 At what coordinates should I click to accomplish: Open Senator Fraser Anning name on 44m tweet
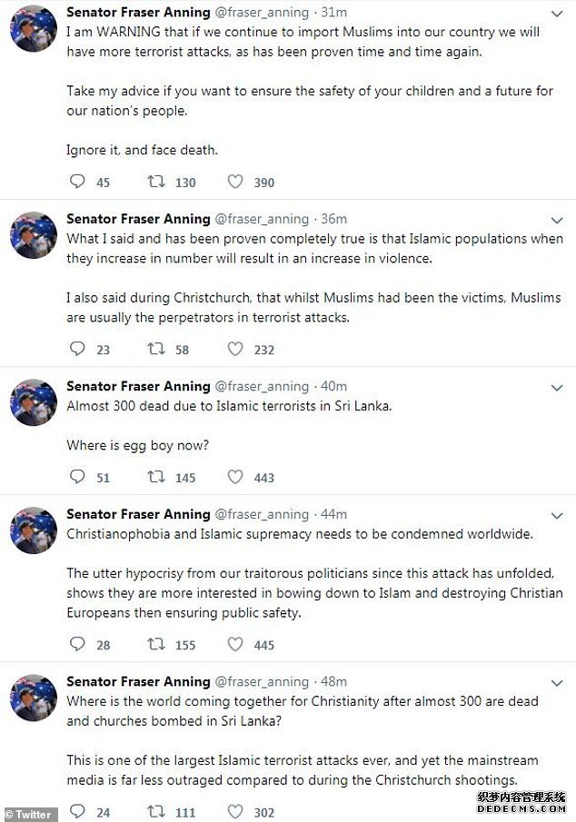point(138,514)
